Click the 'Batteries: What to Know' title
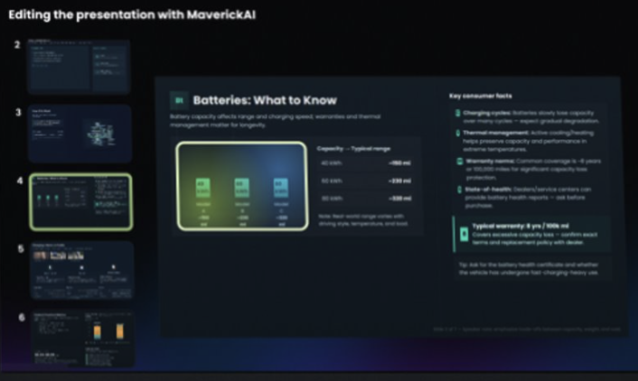Viewport: 638px width, 381px height. 265,100
